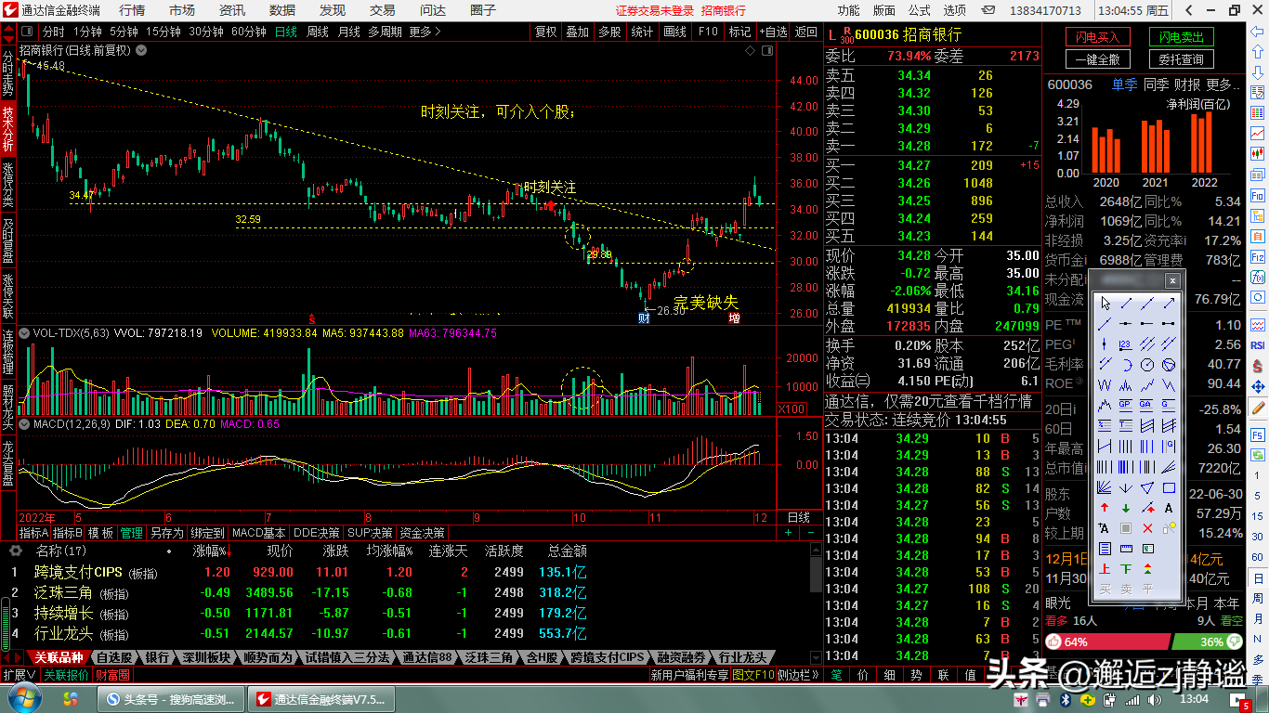Switch to the 融资融券 bottom tab
The height and width of the screenshot is (713, 1269).
pos(682,657)
